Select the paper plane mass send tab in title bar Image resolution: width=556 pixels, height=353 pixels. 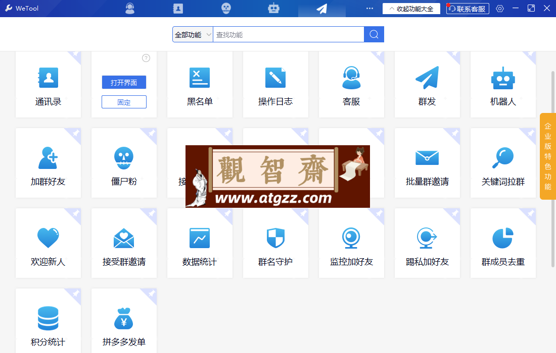click(x=321, y=9)
